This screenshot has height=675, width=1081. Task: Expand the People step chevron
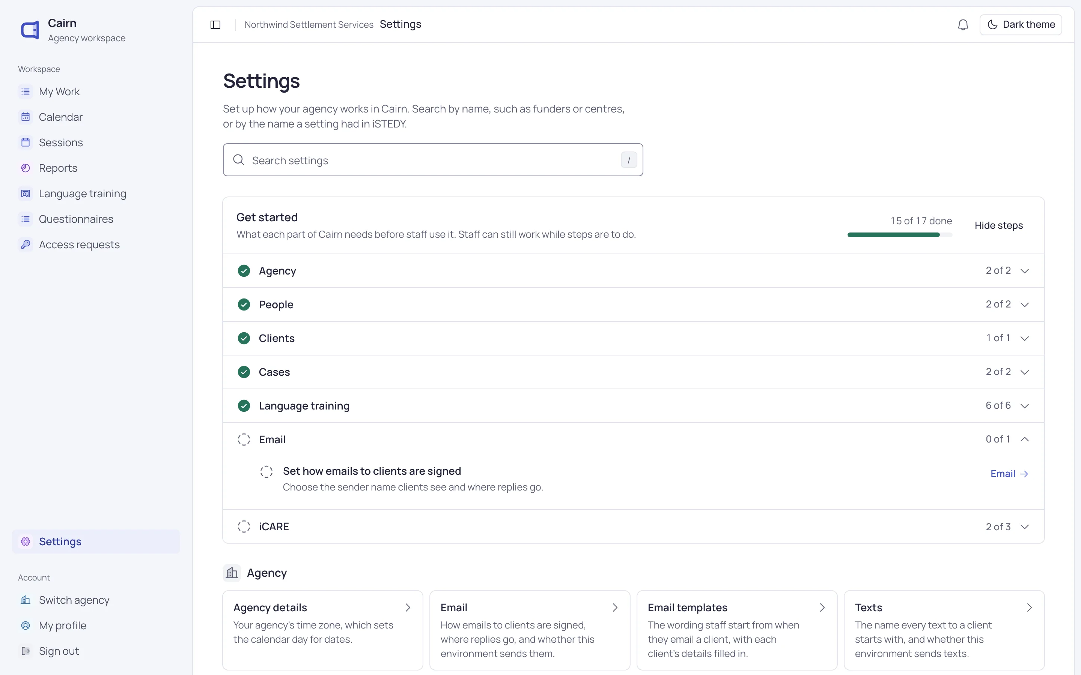point(1025,304)
